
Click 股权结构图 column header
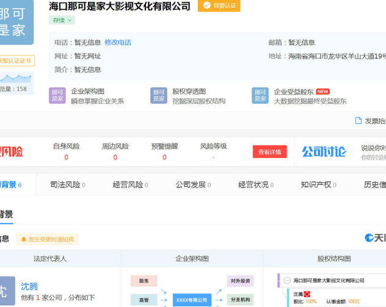(334, 259)
